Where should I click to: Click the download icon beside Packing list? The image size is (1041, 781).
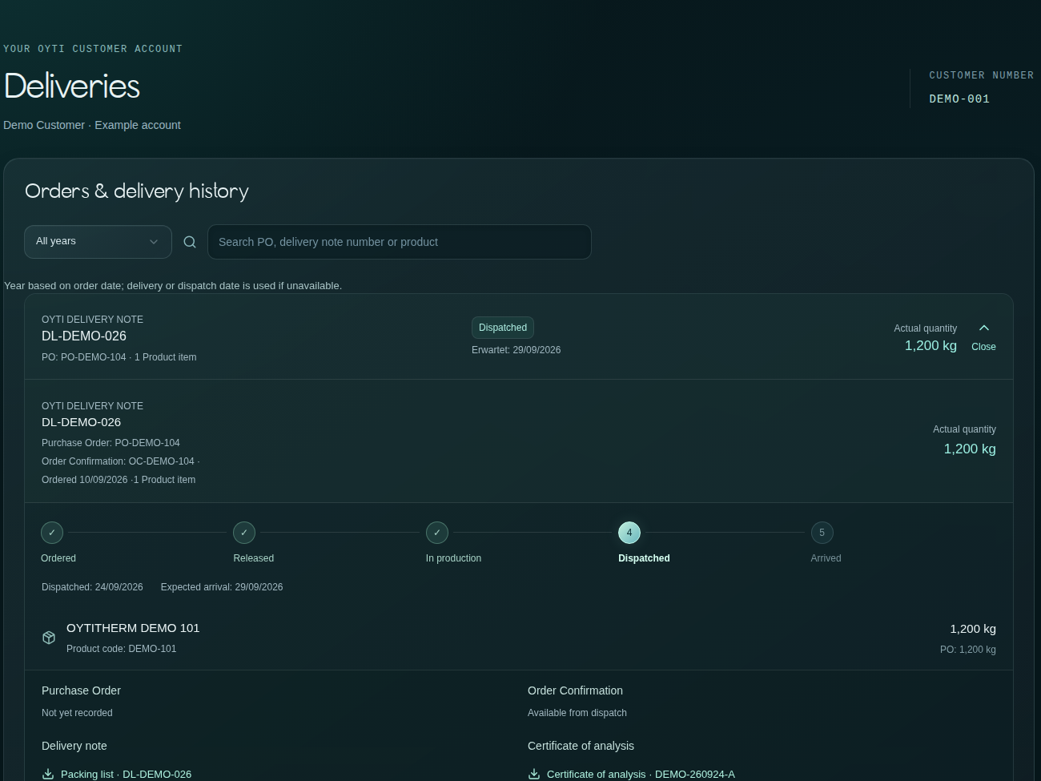point(48,774)
